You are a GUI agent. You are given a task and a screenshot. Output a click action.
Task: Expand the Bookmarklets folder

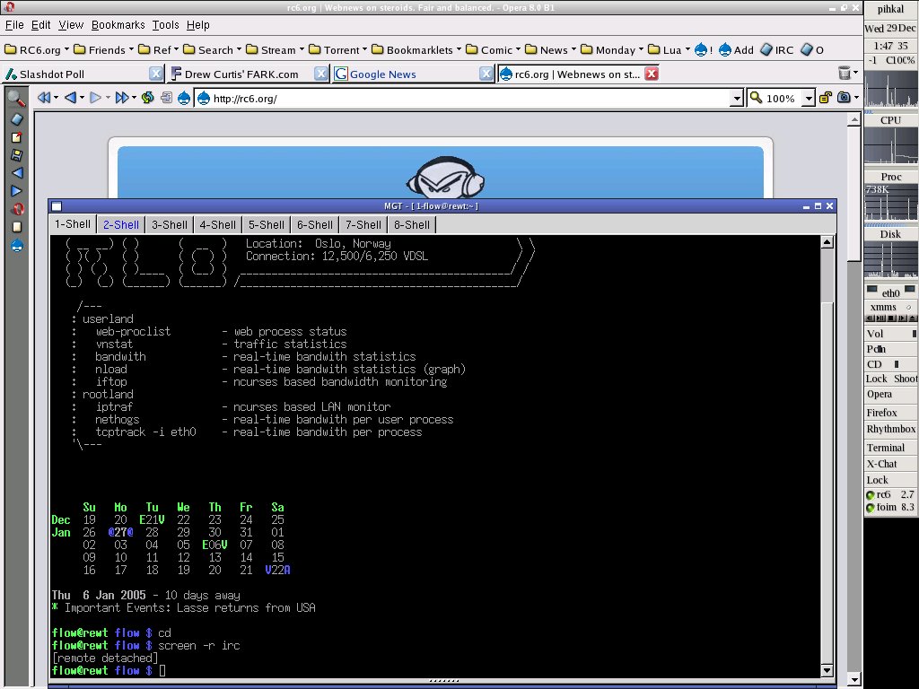[416, 50]
